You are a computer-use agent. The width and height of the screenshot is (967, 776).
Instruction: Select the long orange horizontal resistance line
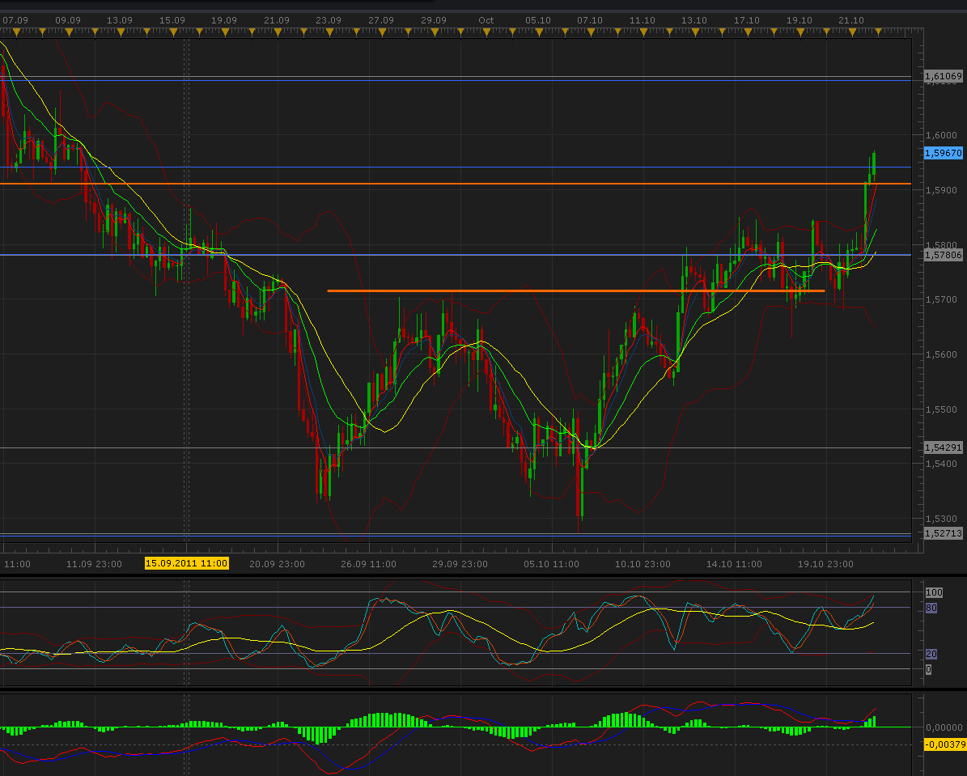point(456,184)
